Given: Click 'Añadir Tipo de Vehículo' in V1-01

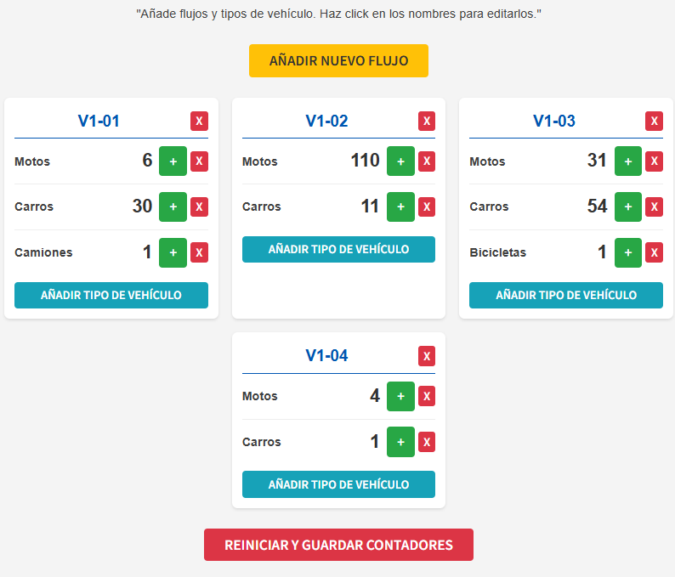Looking at the screenshot, I should (x=111, y=295).
